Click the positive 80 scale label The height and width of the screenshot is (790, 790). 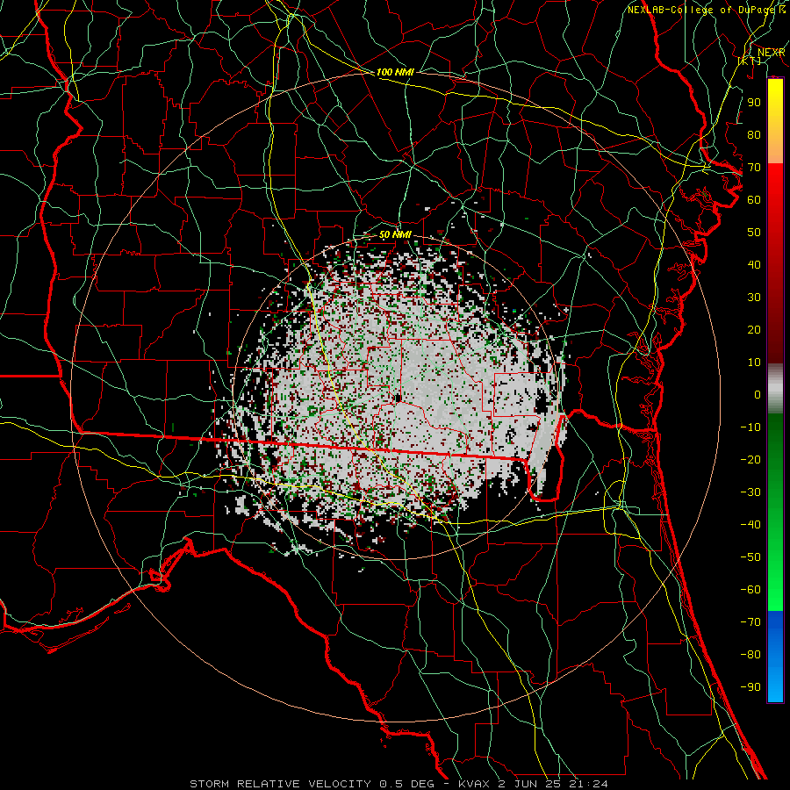point(754,134)
